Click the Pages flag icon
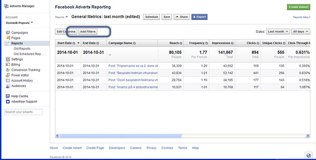Image resolution: width=316 pixels, height=160 pixels. [8, 38]
